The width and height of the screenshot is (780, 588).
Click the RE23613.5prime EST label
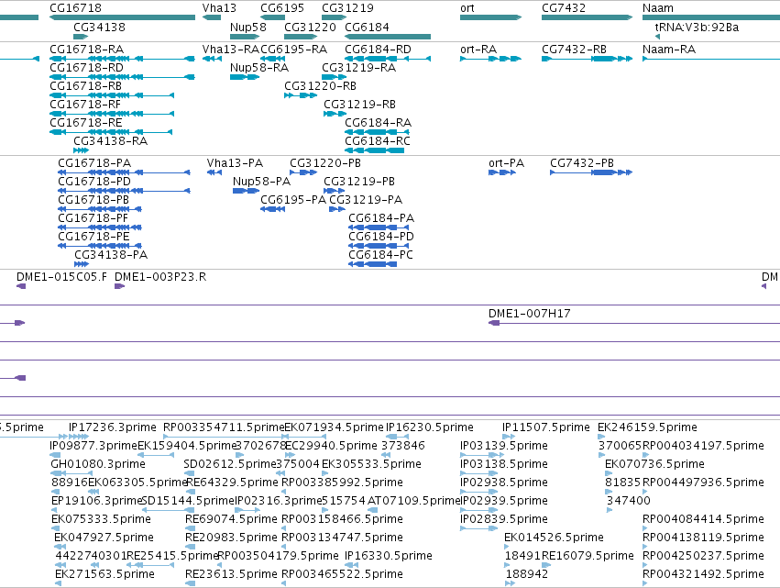[x=231, y=574]
